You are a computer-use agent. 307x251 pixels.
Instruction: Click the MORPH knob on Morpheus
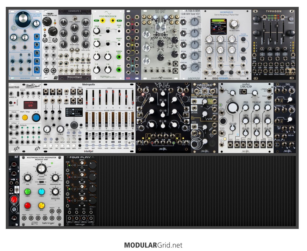221,39
